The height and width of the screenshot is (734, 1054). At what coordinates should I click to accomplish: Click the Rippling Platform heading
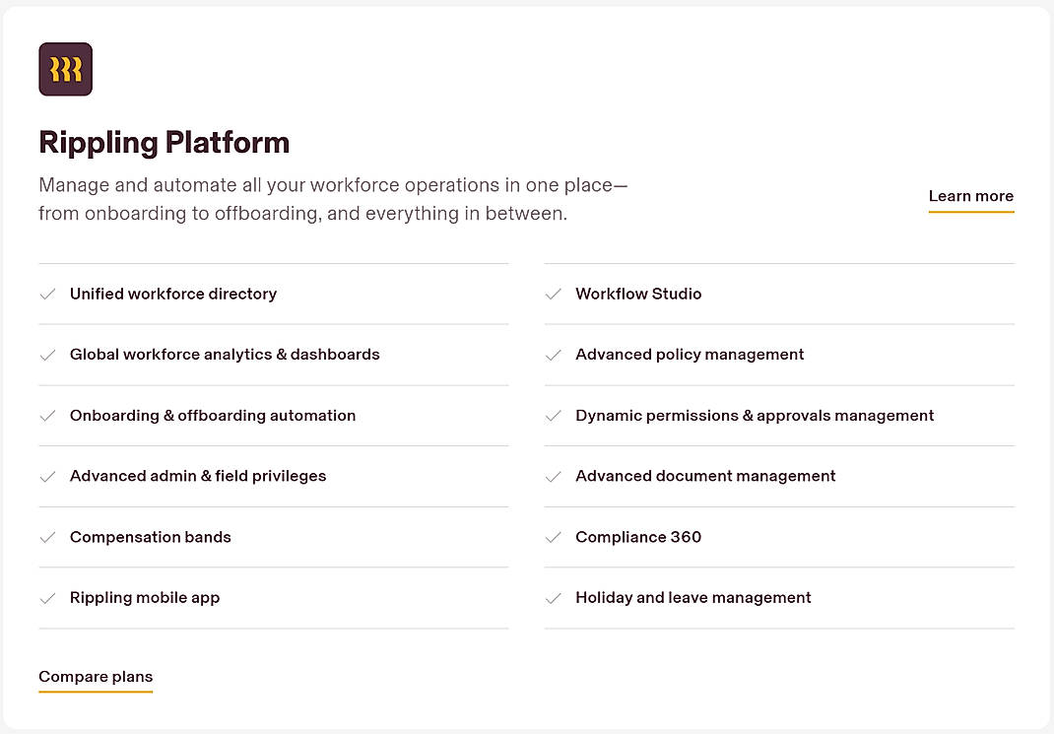164,143
